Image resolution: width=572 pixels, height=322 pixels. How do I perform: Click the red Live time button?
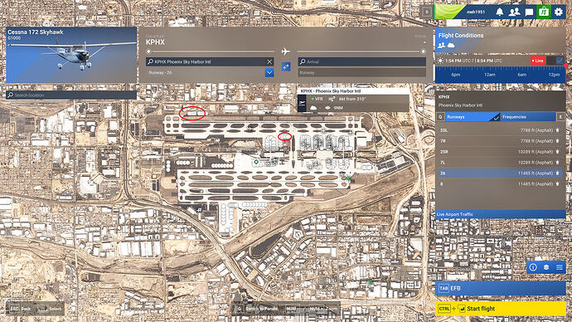pos(538,61)
